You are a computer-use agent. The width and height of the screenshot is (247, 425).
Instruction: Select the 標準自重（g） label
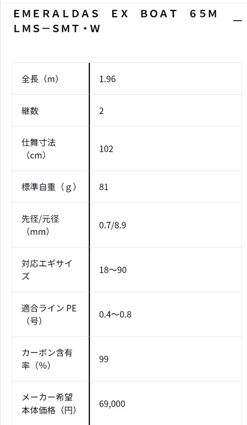49,187
